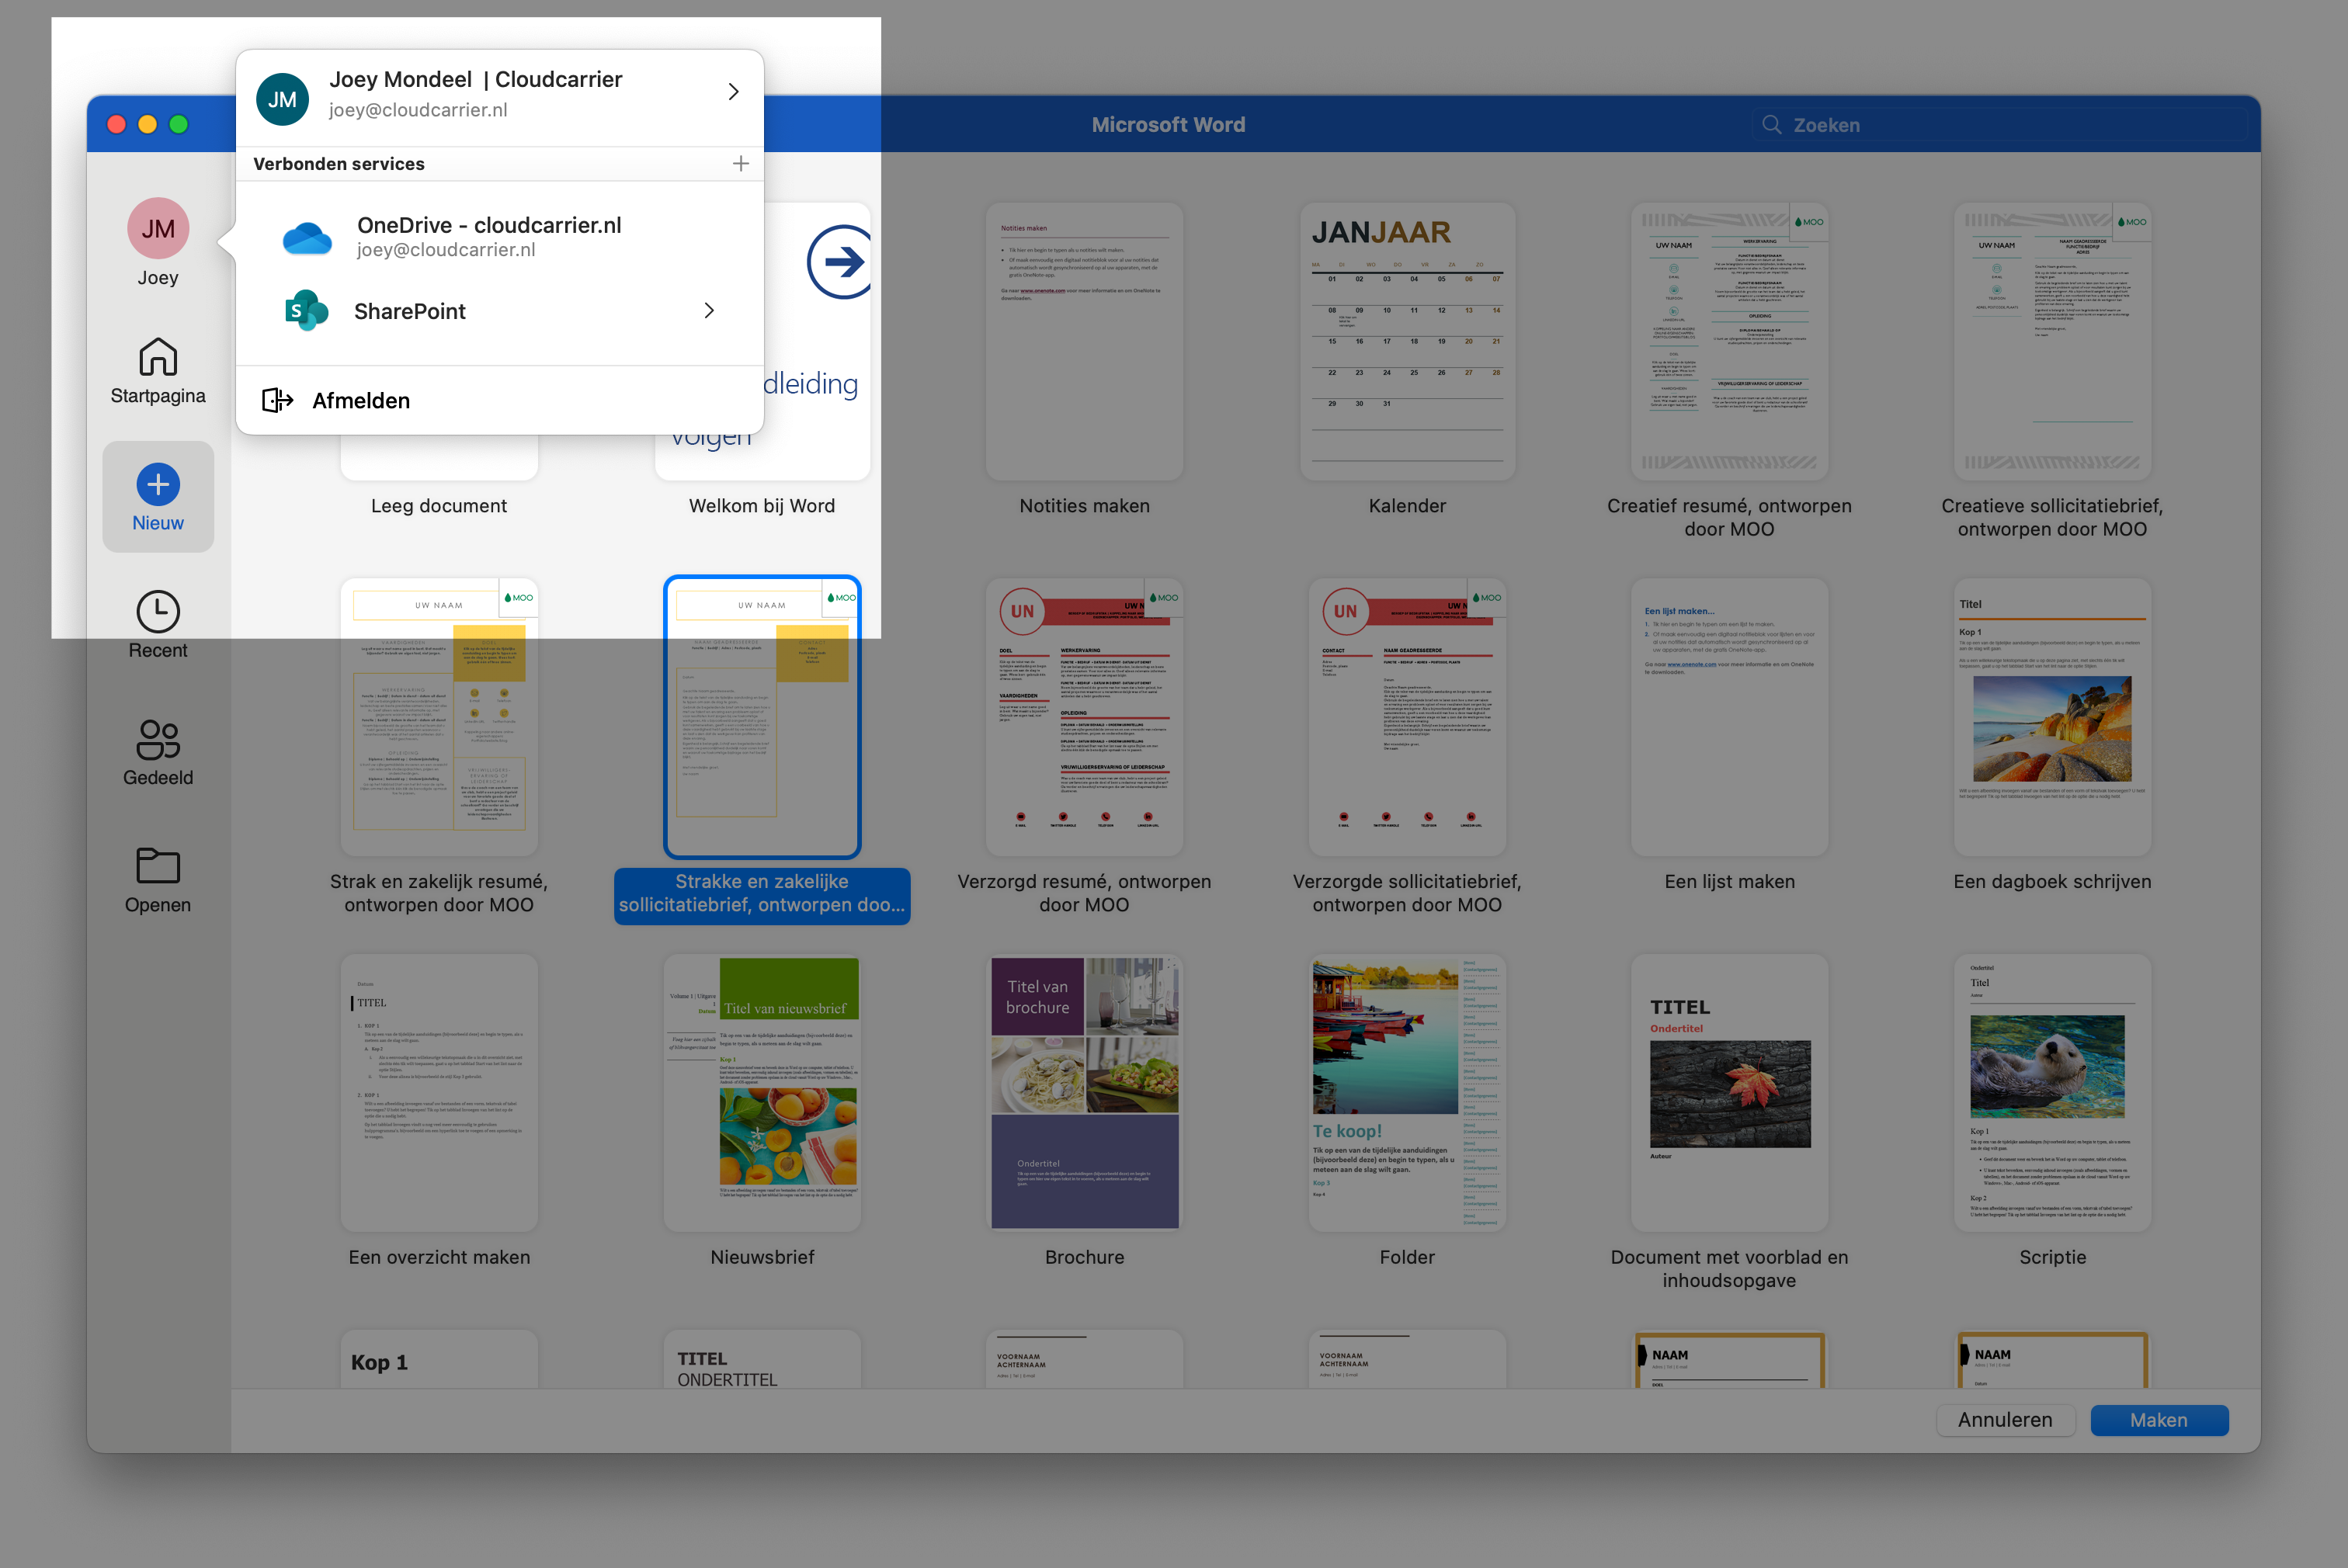Click the Welkom bij Word label
The height and width of the screenshot is (1568, 2348).
pos(762,506)
